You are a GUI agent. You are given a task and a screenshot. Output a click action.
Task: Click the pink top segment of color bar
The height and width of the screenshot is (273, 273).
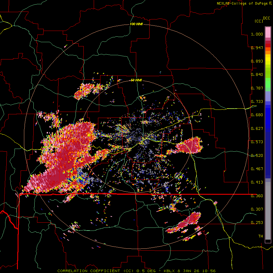tap(268, 32)
